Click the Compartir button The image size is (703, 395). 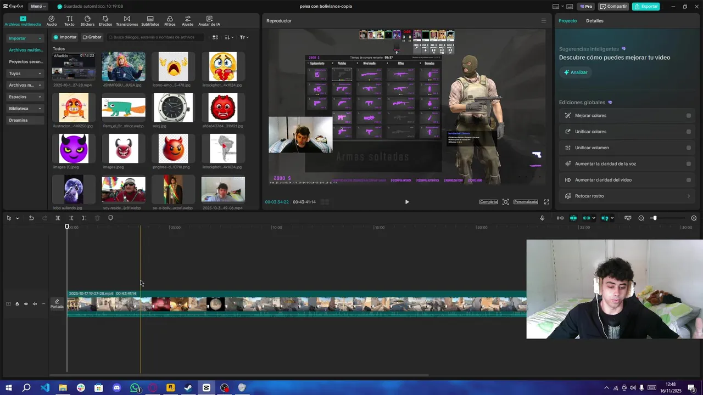click(613, 7)
